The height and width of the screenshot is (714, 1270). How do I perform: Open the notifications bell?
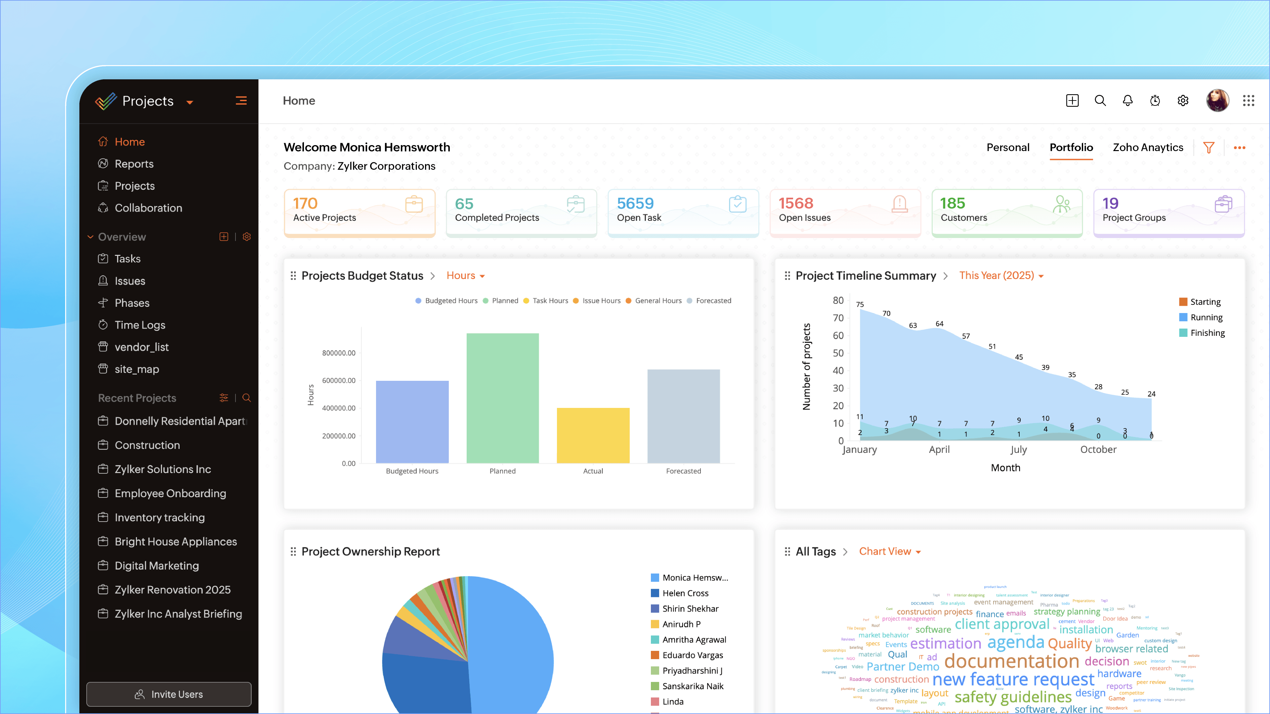[1127, 100]
